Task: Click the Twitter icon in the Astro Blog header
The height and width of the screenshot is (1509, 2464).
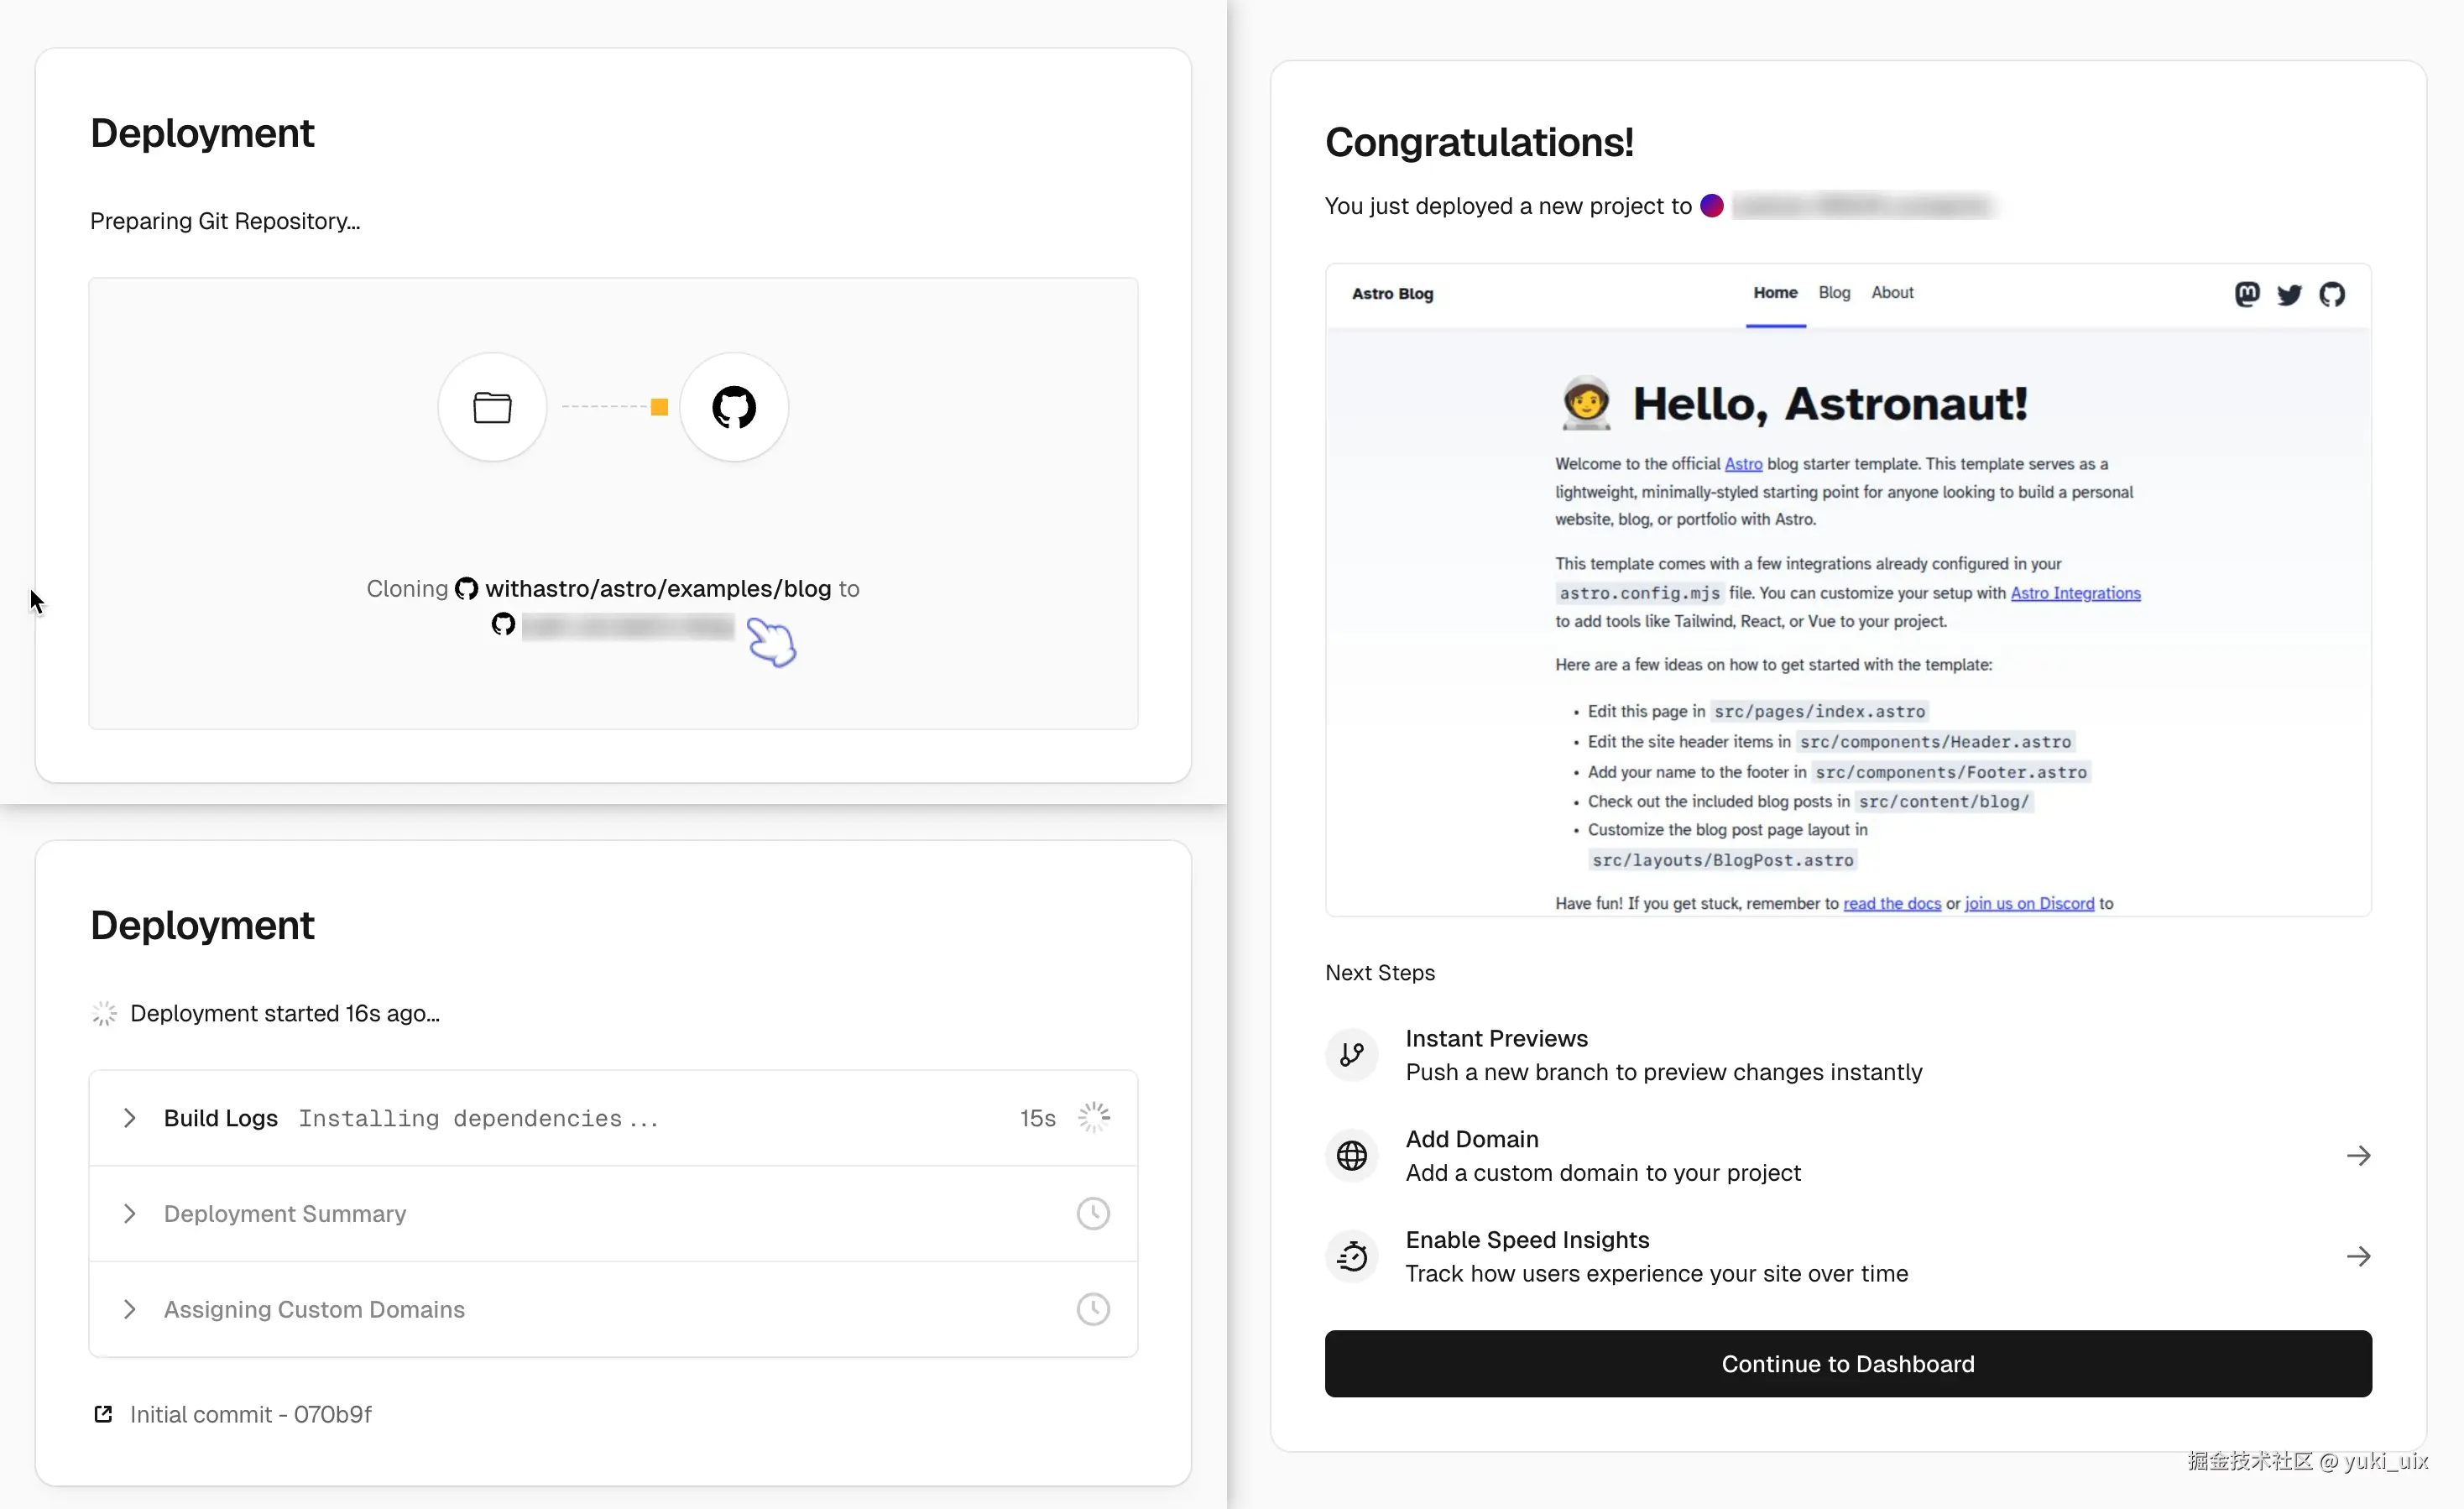Action: coord(2289,294)
